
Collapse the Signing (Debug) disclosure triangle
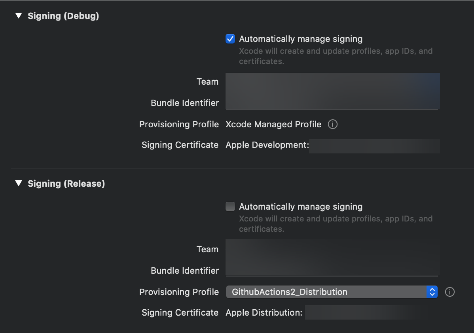(x=18, y=16)
